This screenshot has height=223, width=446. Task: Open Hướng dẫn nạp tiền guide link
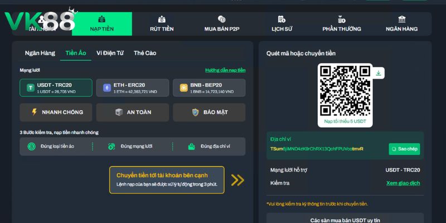pos(225,70)
